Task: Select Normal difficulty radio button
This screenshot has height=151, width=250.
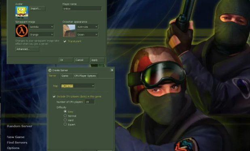Action: pos(65,116)
